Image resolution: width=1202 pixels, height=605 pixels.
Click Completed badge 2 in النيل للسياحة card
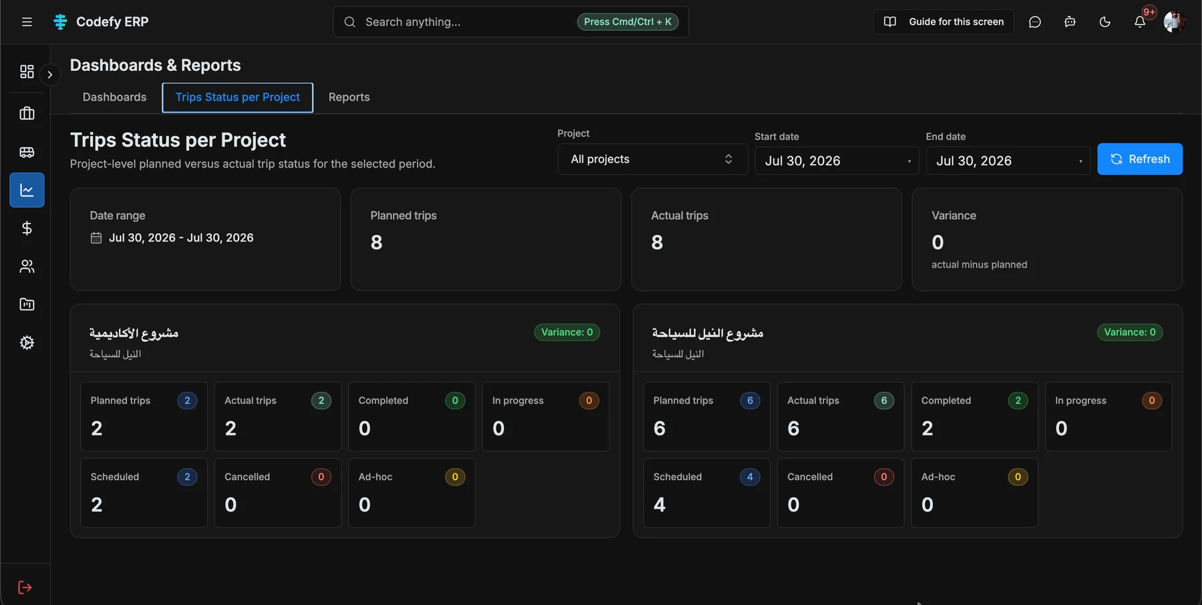point(1018,401)
